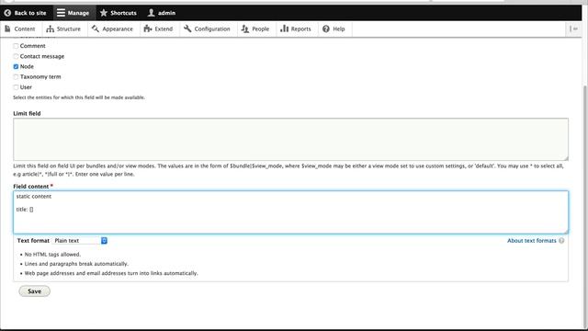Open the Content page icon
The image size is (588, 331).
coord(7,29)
